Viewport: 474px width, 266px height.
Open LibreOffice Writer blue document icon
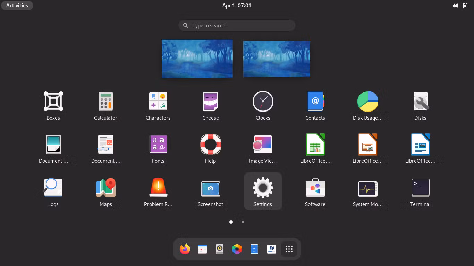point(420,149)
